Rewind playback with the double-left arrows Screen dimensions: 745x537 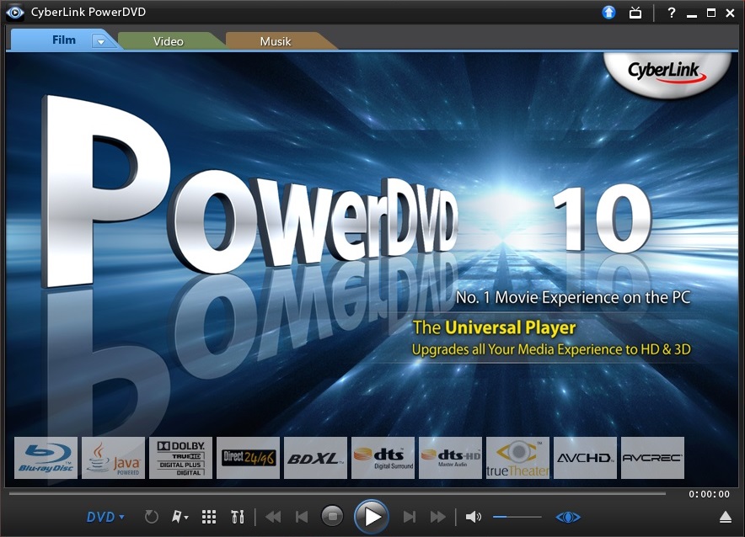[x=273, y=517]
